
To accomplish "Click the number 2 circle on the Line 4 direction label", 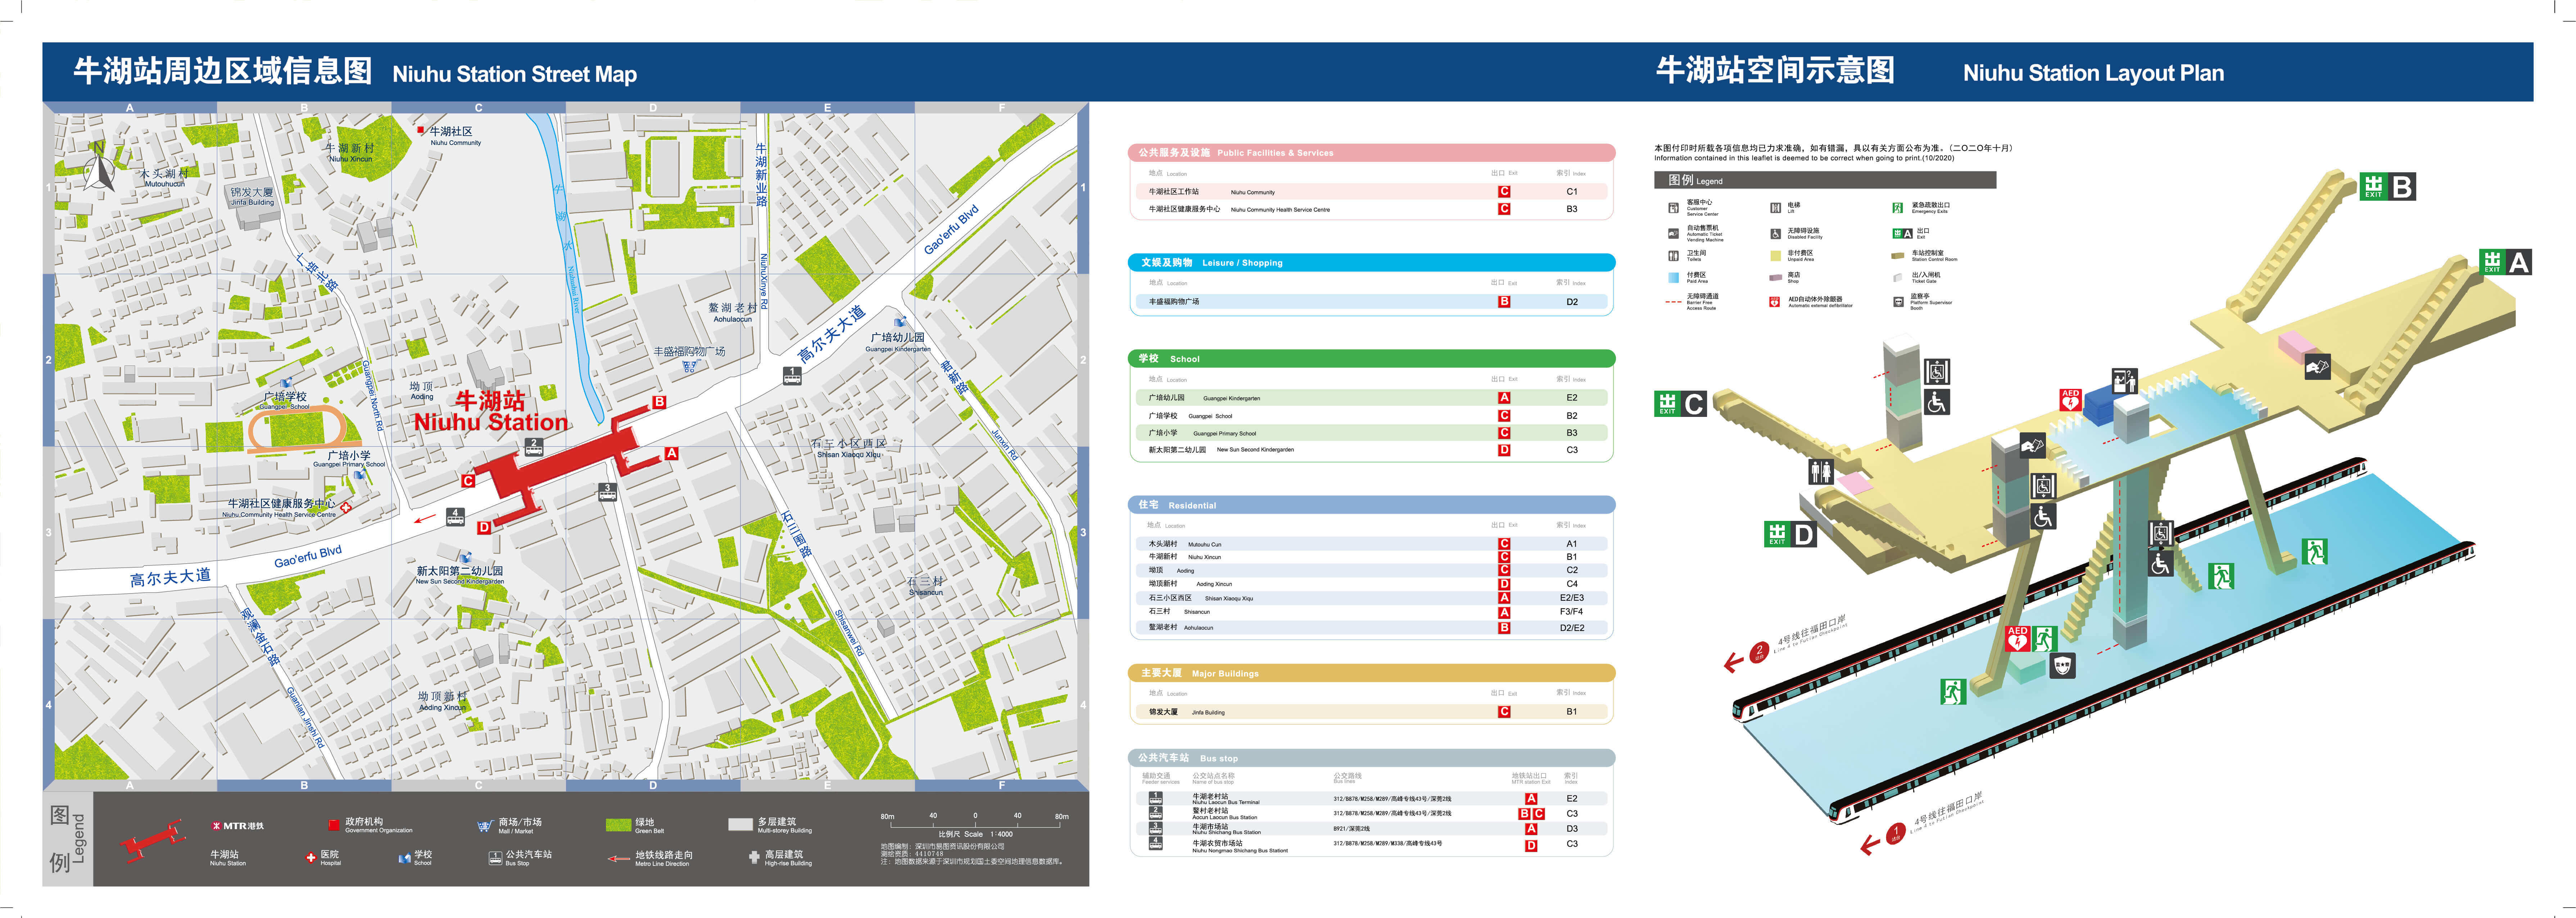I will [x=1759, y=652].
